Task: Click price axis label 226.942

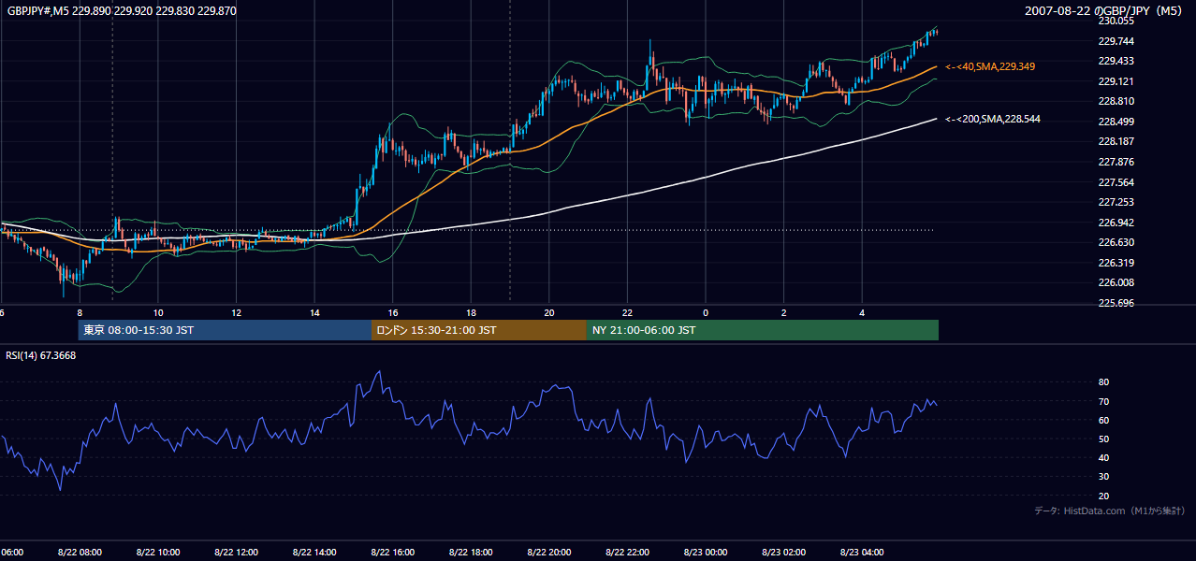Action: 1116,223
